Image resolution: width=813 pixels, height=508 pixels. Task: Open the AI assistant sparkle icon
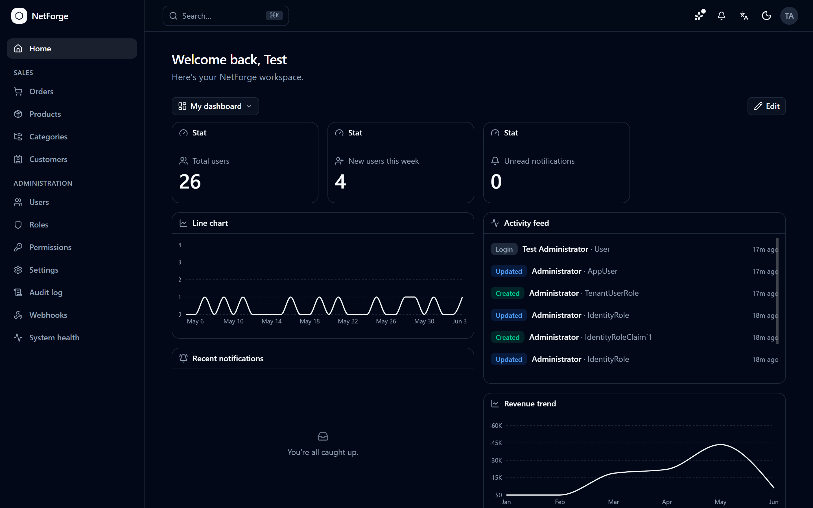699,16
